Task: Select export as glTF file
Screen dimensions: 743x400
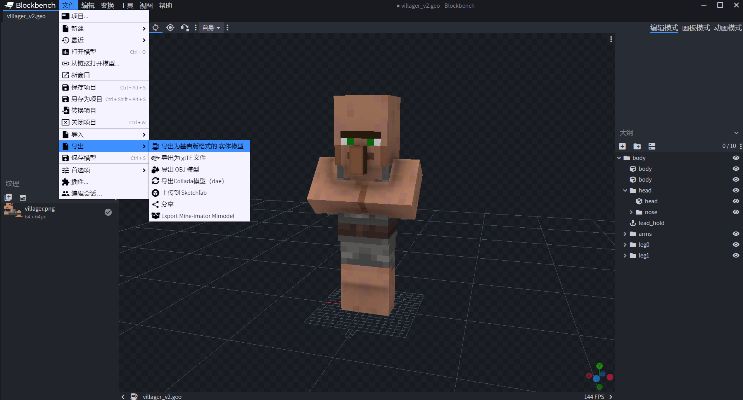Action: coord(199,158)
